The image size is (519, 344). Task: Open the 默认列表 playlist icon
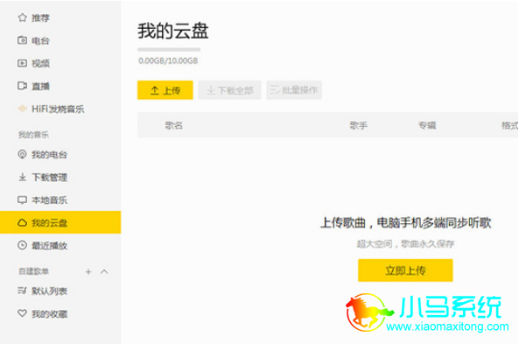22,291
